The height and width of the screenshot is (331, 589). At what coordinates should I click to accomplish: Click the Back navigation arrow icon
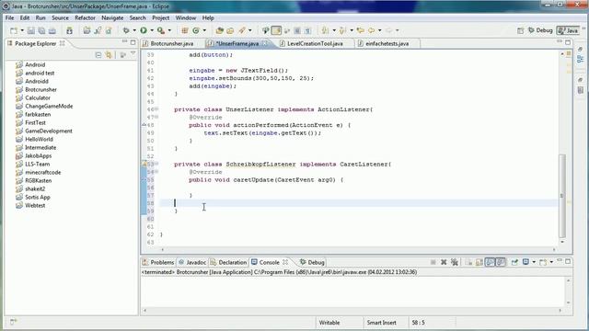[372, 30]
